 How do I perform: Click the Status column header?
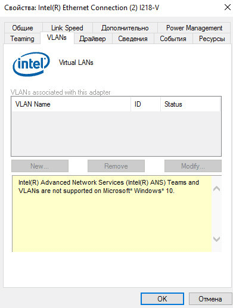190,104
